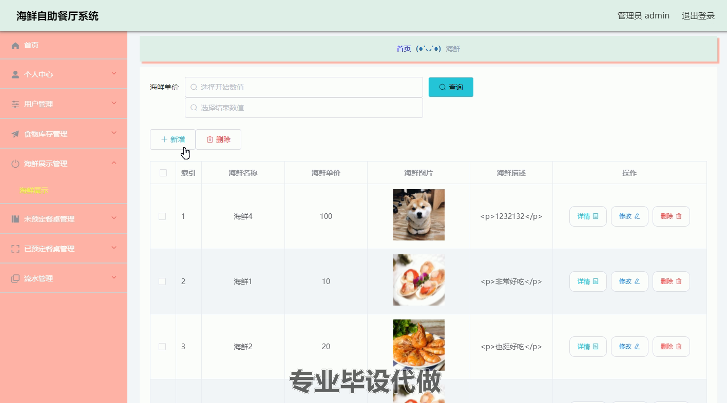Click the sliders icon for 用户管理
The height and width of the screenshot is (403, 727).
tap(15, 105)
